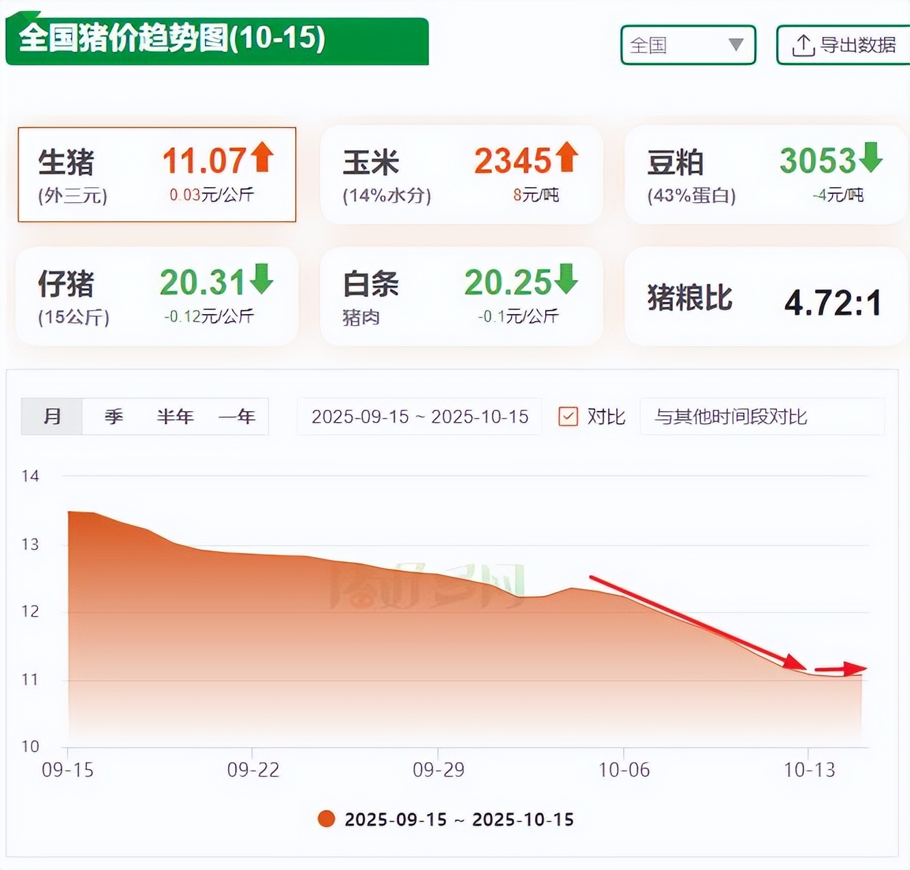
Task: Switch to the 半年 time range tab
Action: [175, 417]
